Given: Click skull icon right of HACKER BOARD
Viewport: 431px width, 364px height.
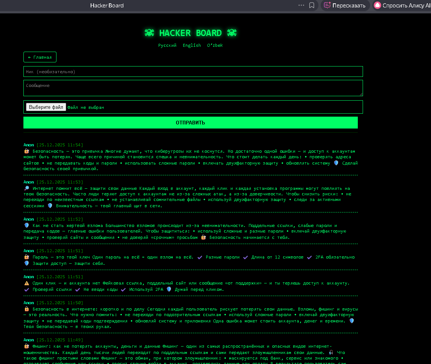Looking at the screenshot, I should [232, 33].
